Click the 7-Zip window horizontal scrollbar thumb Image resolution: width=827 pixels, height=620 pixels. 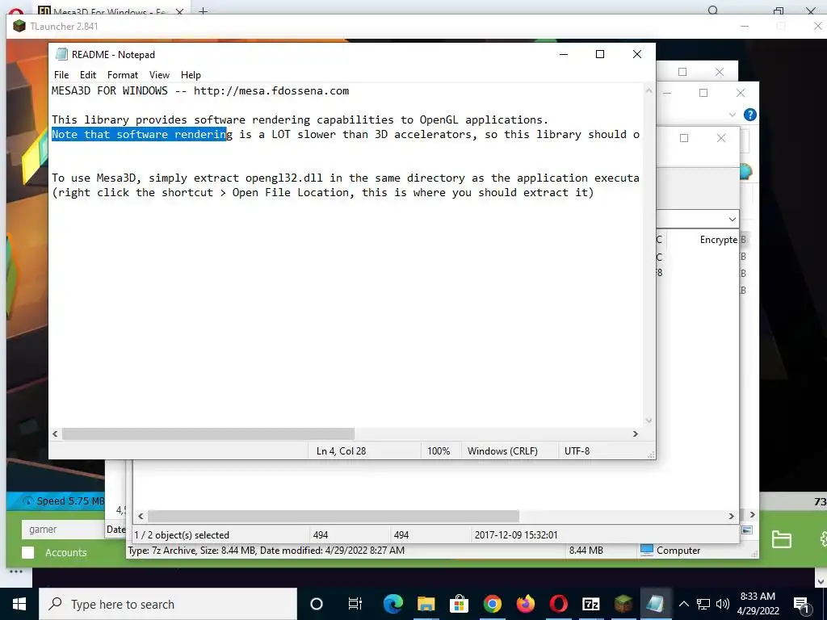point(334,516)
